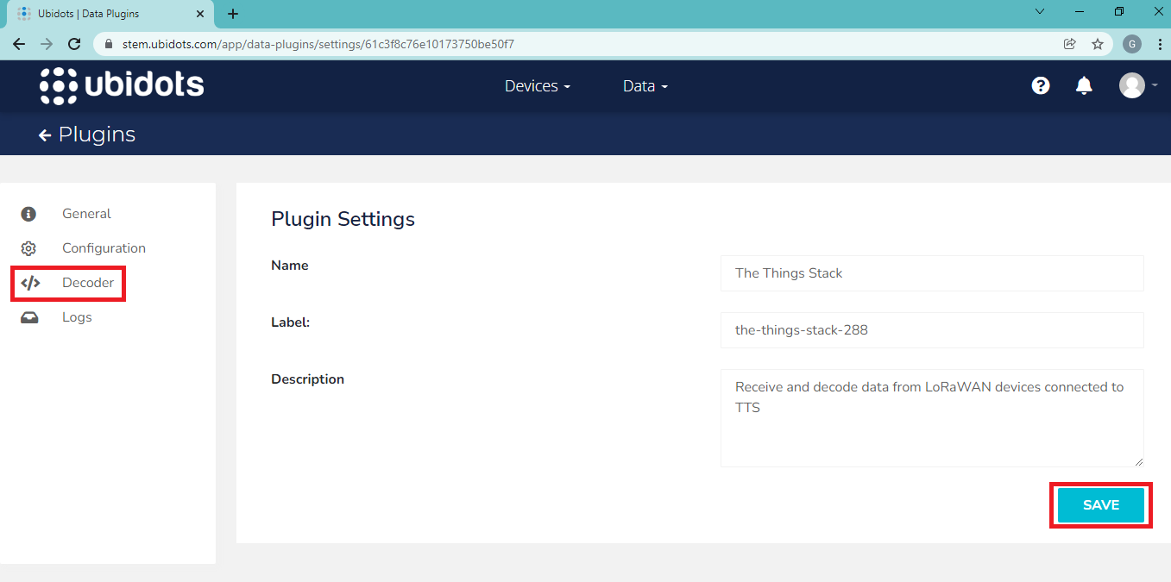Open a new browser tab
1171x582 pixels.
pos(233,14)
